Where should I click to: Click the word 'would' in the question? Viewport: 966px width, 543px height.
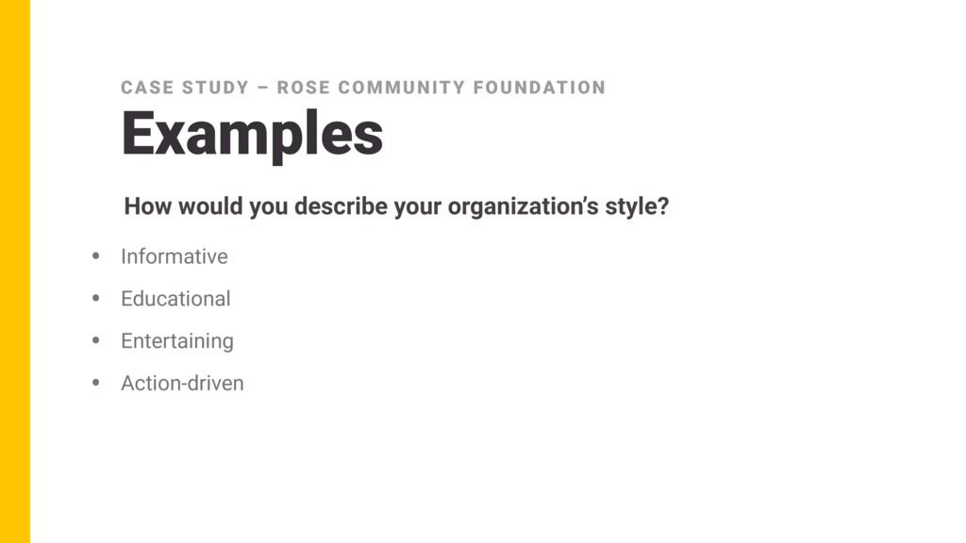pyautogui.click(x=210, y=206)
